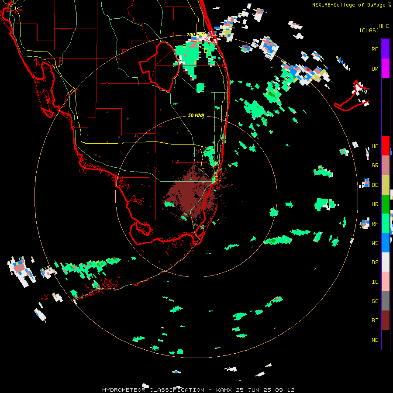393x393 pixels.
Task: Click the GC legend label
Action: pyautogui.click(x=375, y=301)
